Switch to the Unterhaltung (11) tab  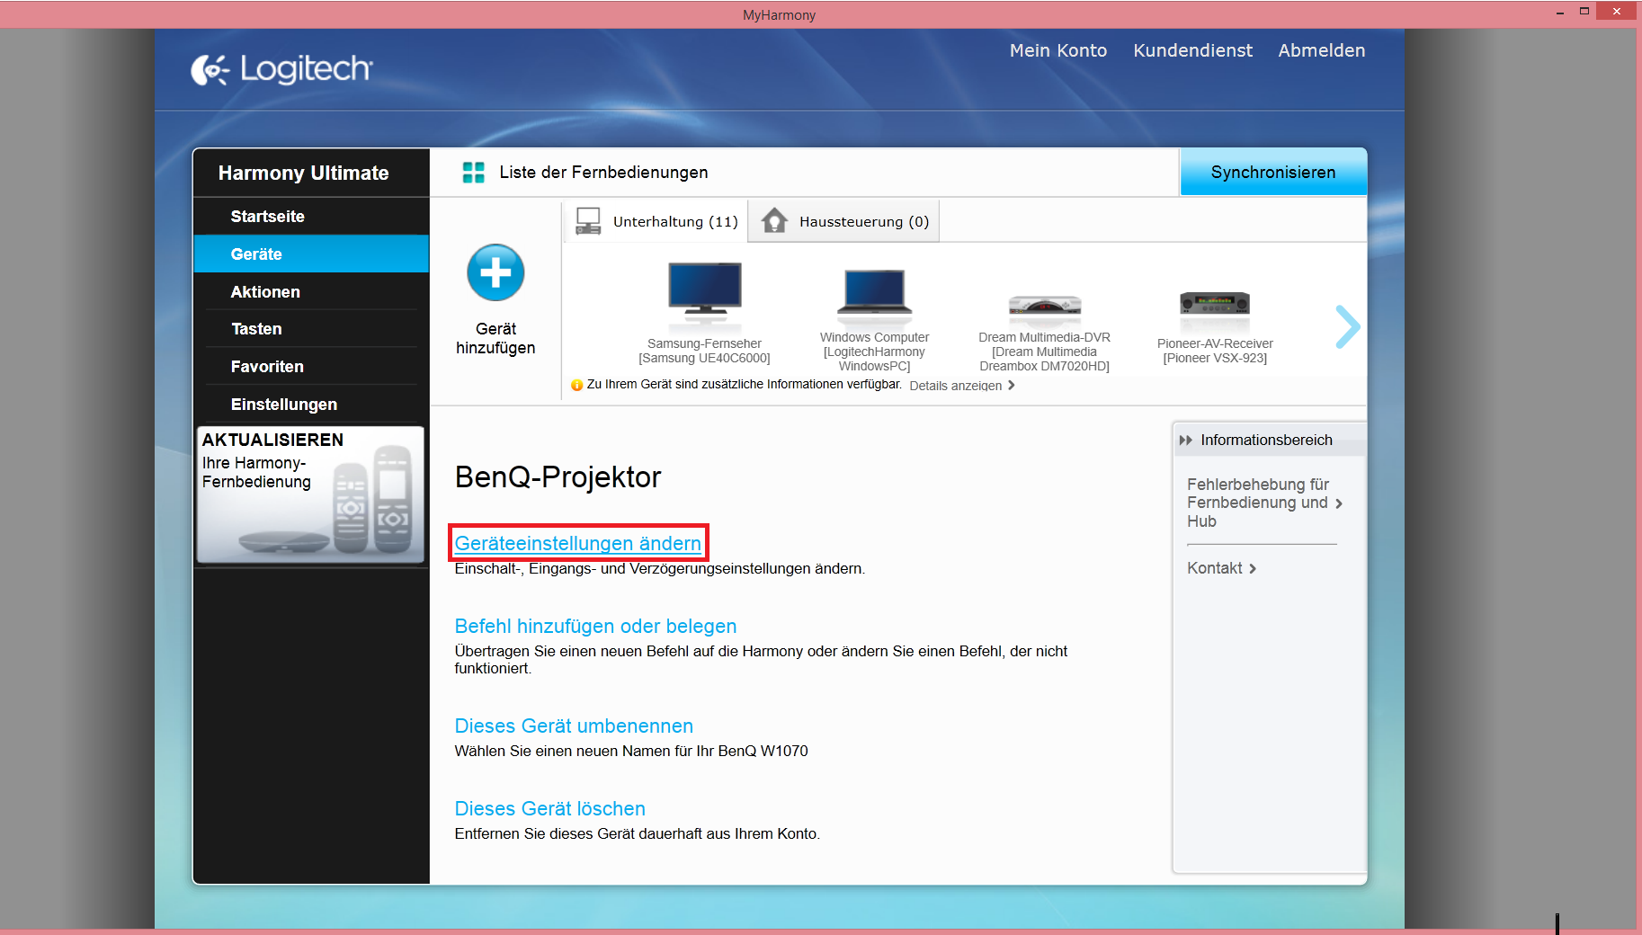pos(657,222)
